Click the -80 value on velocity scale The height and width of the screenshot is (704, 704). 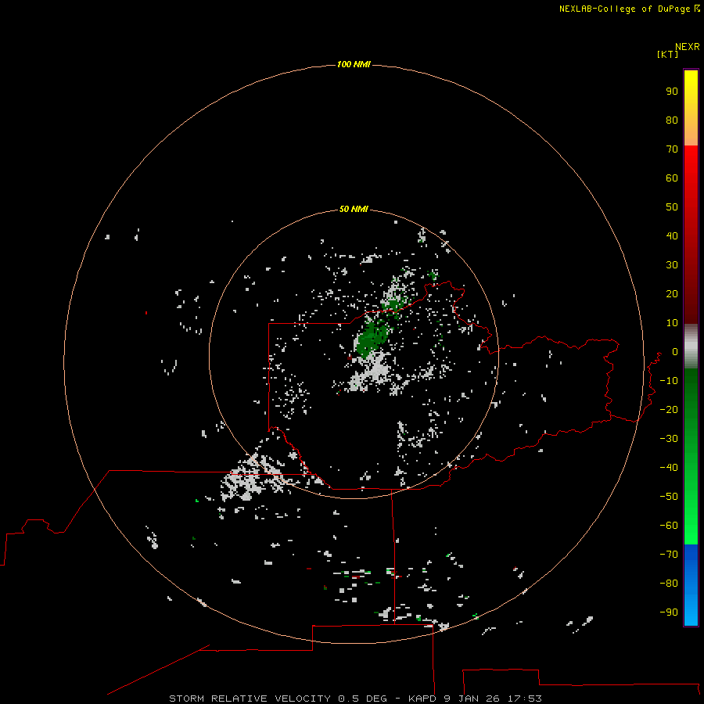[x=669, y=584]
